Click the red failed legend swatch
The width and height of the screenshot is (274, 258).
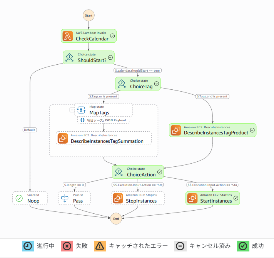[67, 246]
